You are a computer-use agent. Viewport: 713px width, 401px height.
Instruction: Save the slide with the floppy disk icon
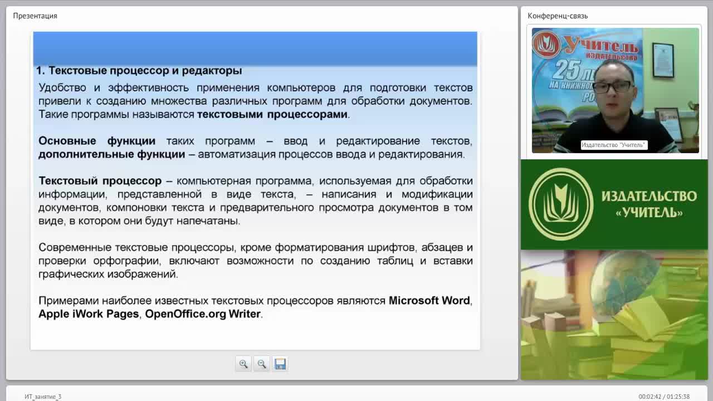[x=280, y=364]
